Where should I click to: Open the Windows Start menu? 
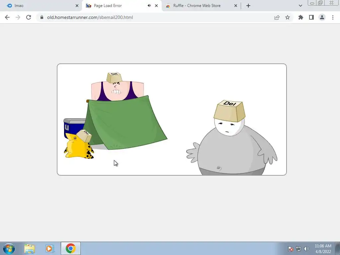click(x=9, y=248)
